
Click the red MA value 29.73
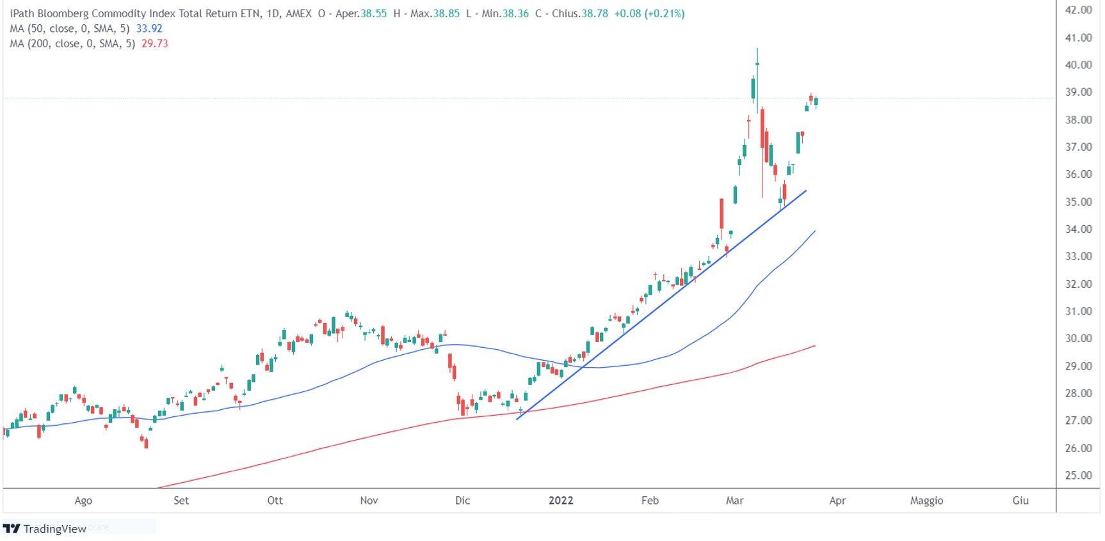155,43
